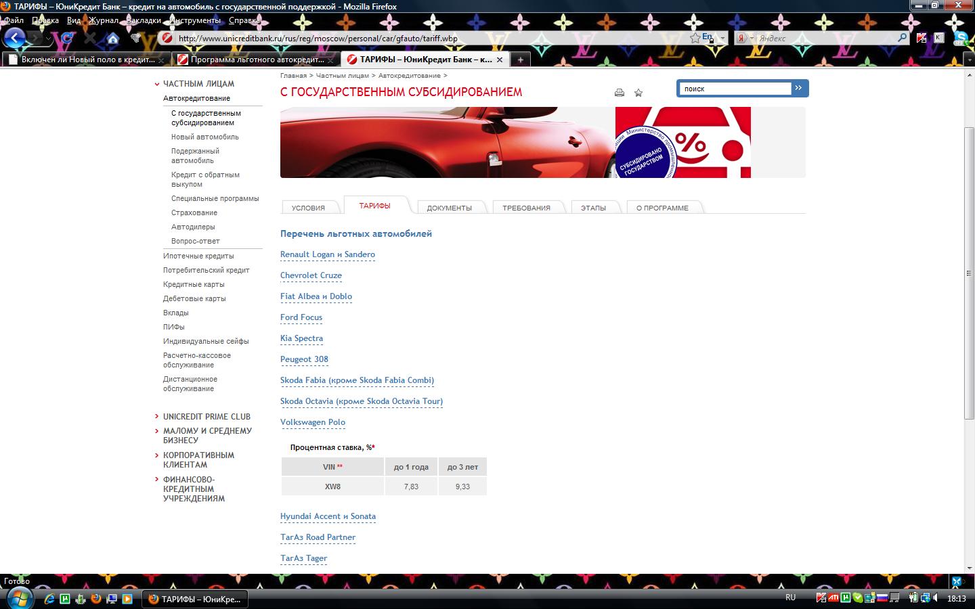
Task: Open the Закладки menu in the menu bar
Action: click(x=144, y=20)
